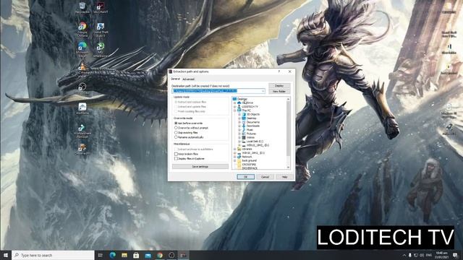Open the Windows Start menu
Image resolution: width=463 pixels, height=260 pixels.
coord(6,255)
